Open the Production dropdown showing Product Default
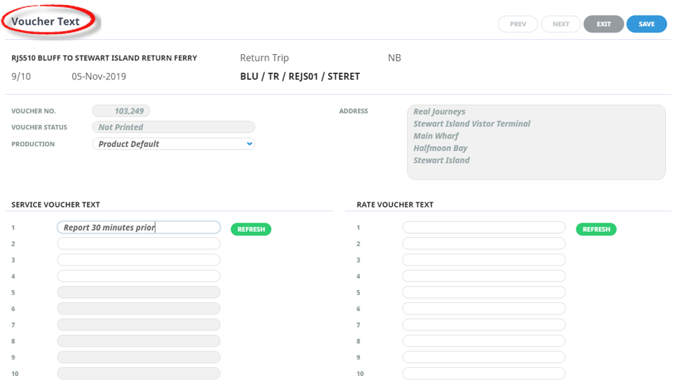Screen dimensions: 682x389 pos(174,144)
